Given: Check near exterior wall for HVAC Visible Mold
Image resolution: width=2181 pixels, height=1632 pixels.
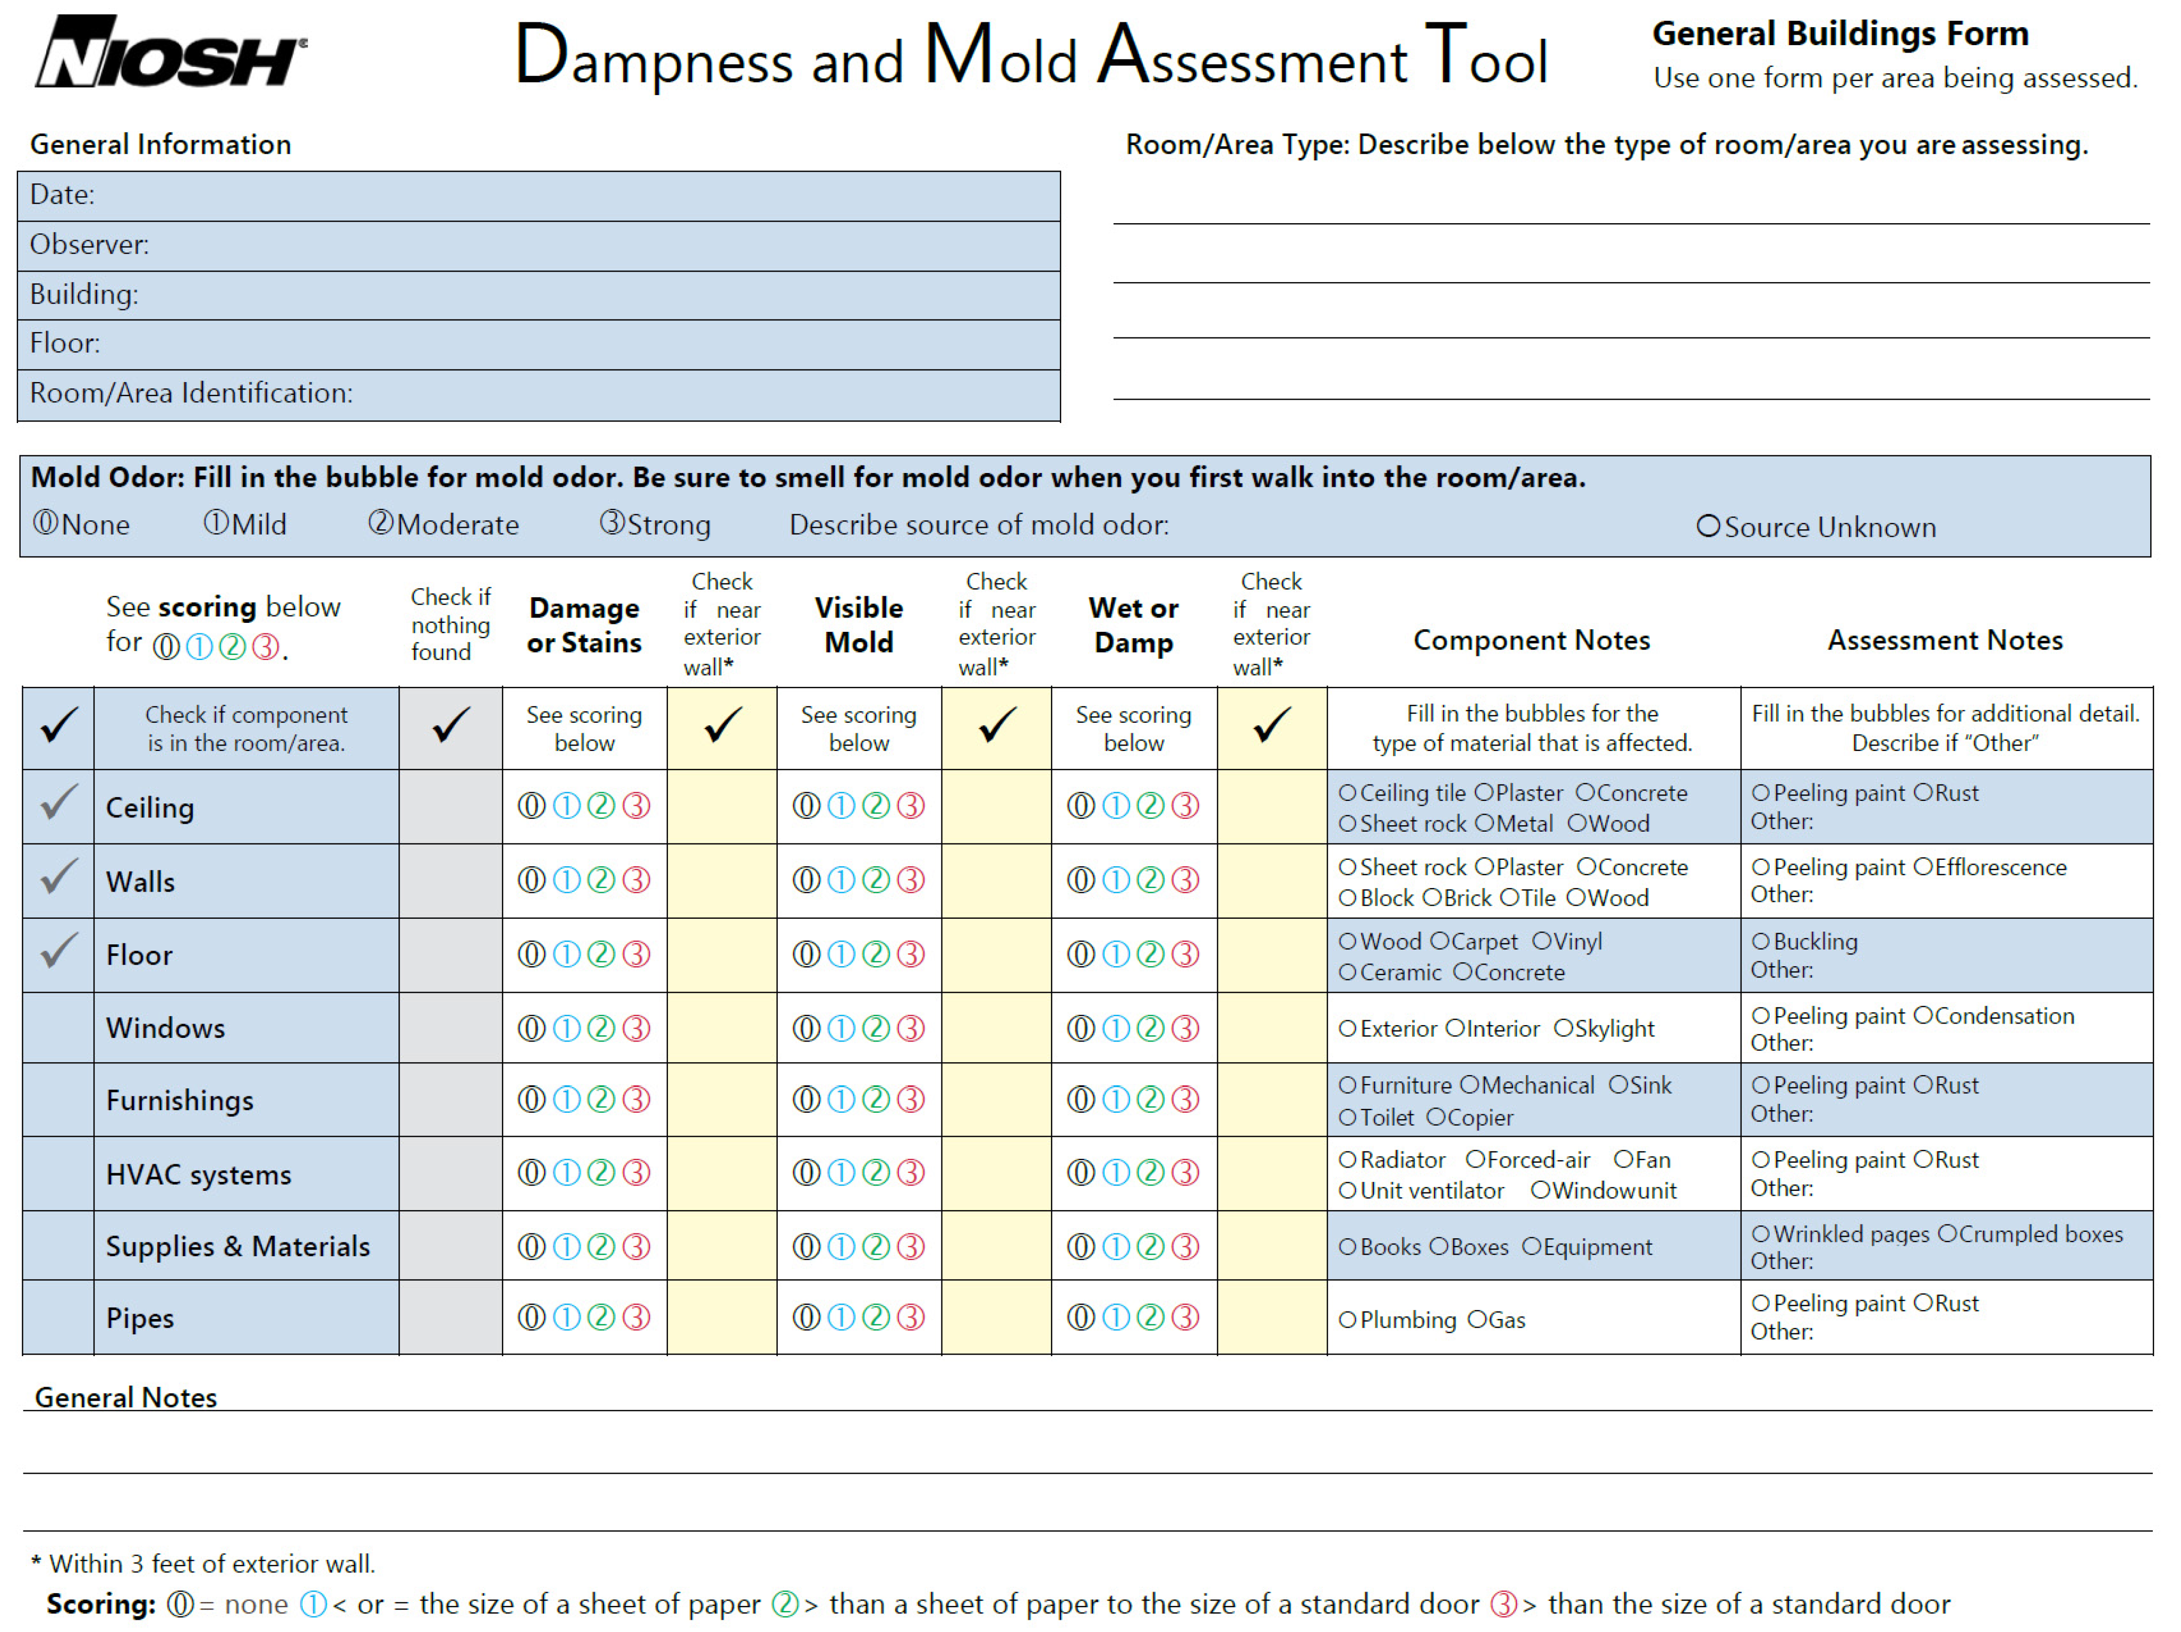Looking at the screenshot, I should pyautogui.click(x=996, y=1173).
